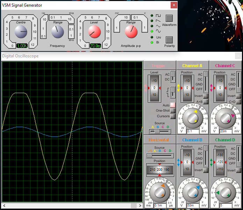The image size is (243, 210).
Task: Enable Auto trigger mode
Action: (173, 105)
